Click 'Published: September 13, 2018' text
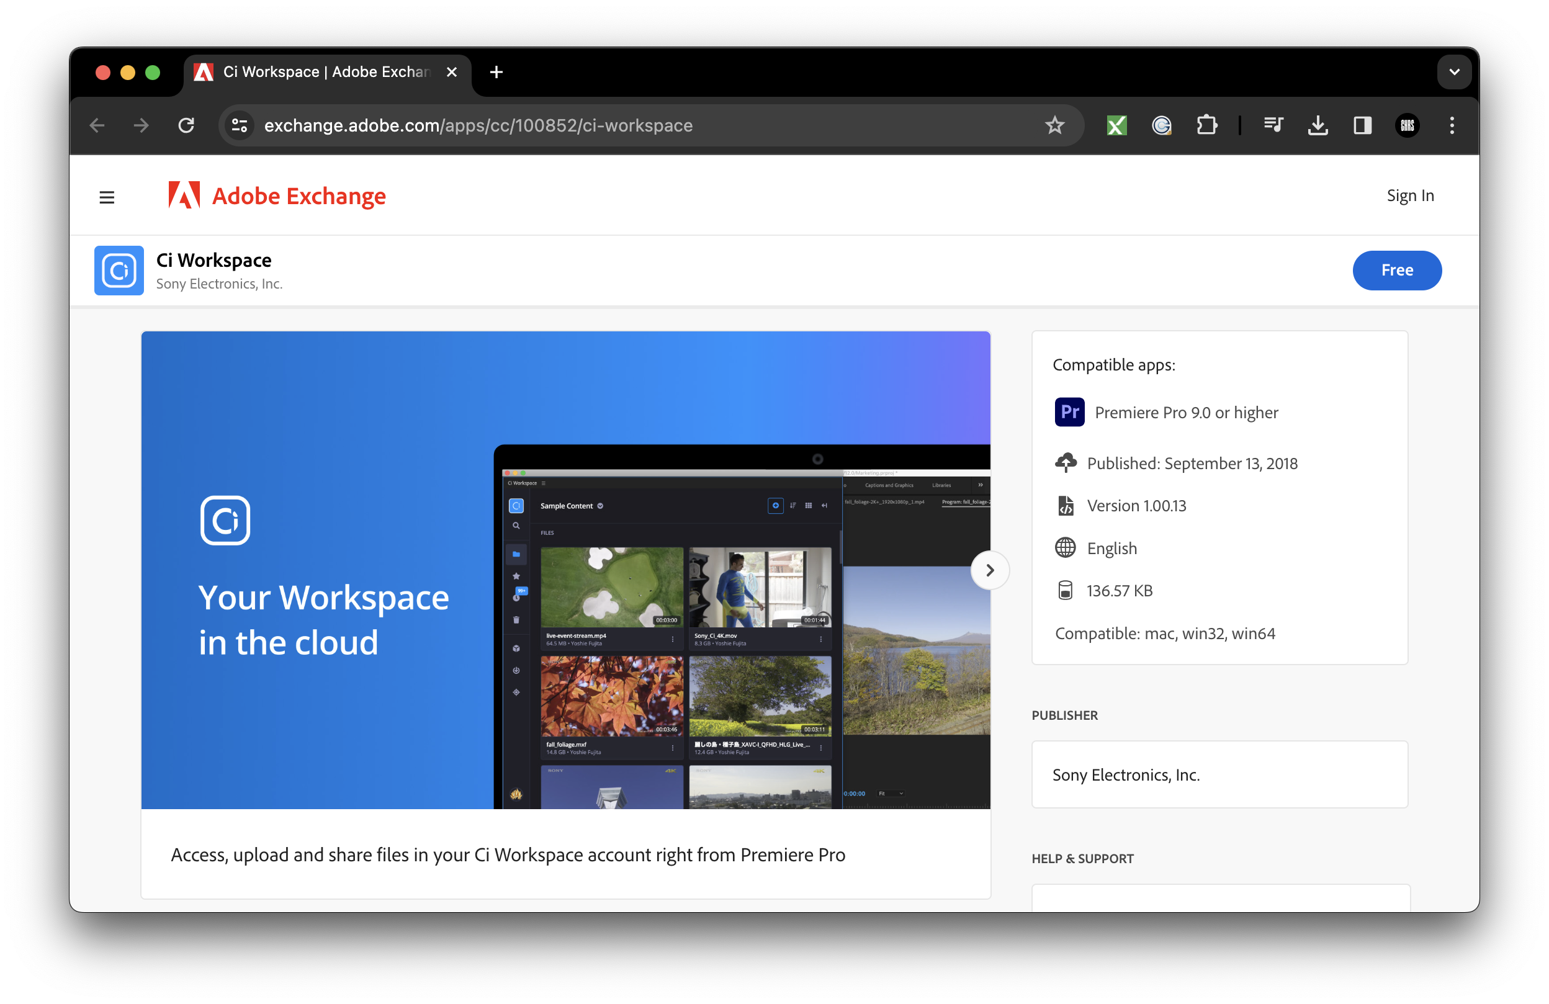The width and height of the screenshot is (1549, 1004). coord(1192,463)
